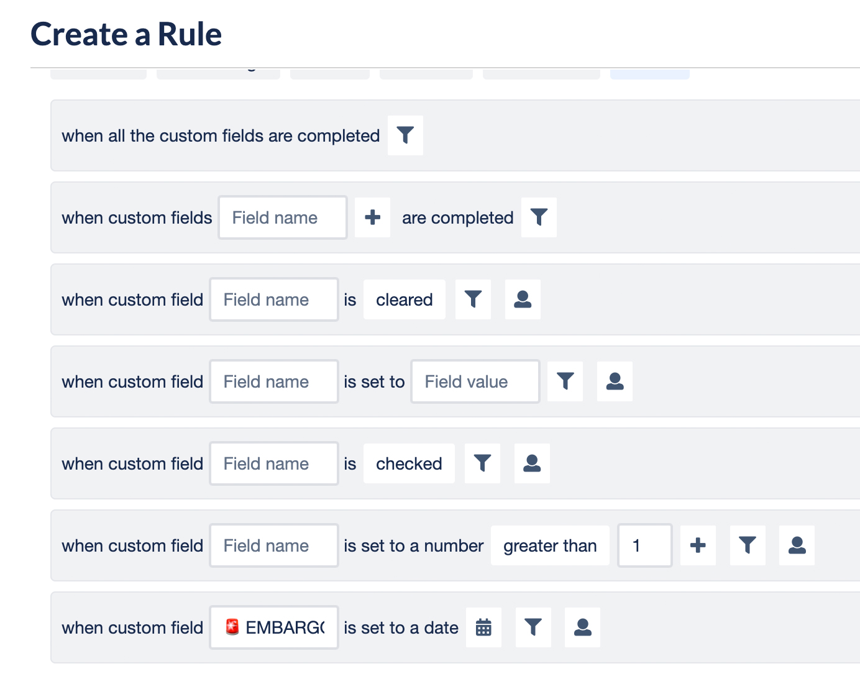
Task: Click filter icon in all custom fields row
Action: [405, 135]
